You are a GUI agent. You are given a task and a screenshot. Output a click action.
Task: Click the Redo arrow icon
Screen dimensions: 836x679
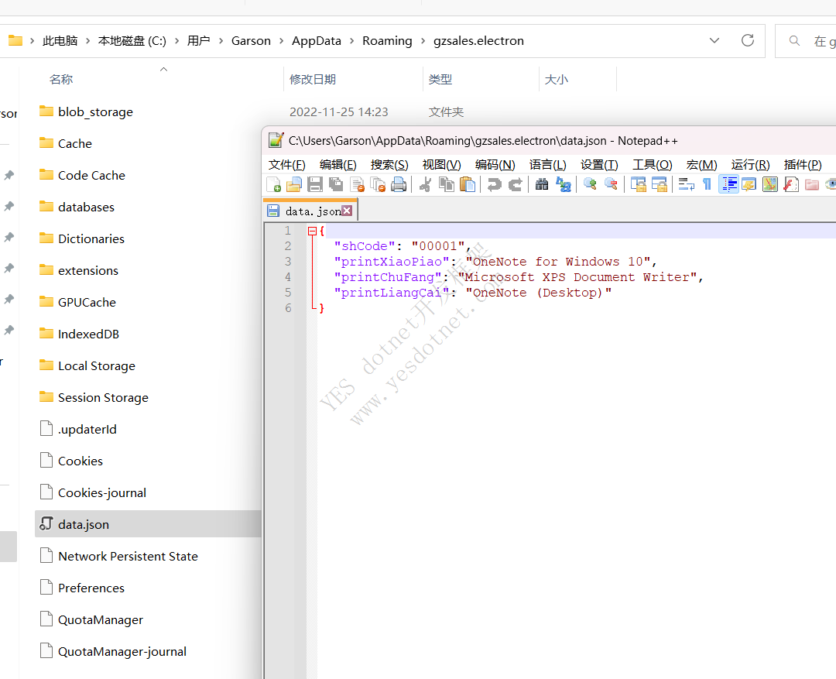pyautogui.click(x=515, y=184)
